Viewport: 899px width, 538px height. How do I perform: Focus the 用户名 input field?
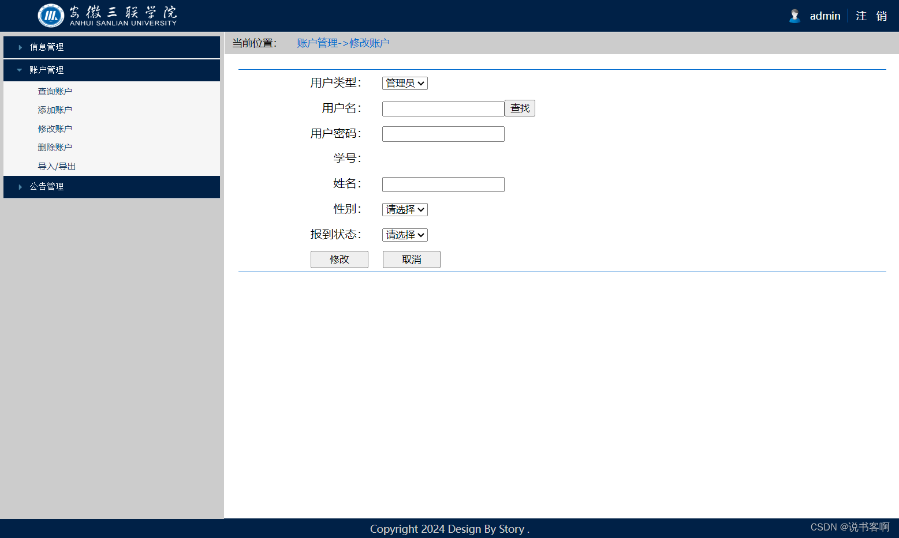(x=443, y=109)
